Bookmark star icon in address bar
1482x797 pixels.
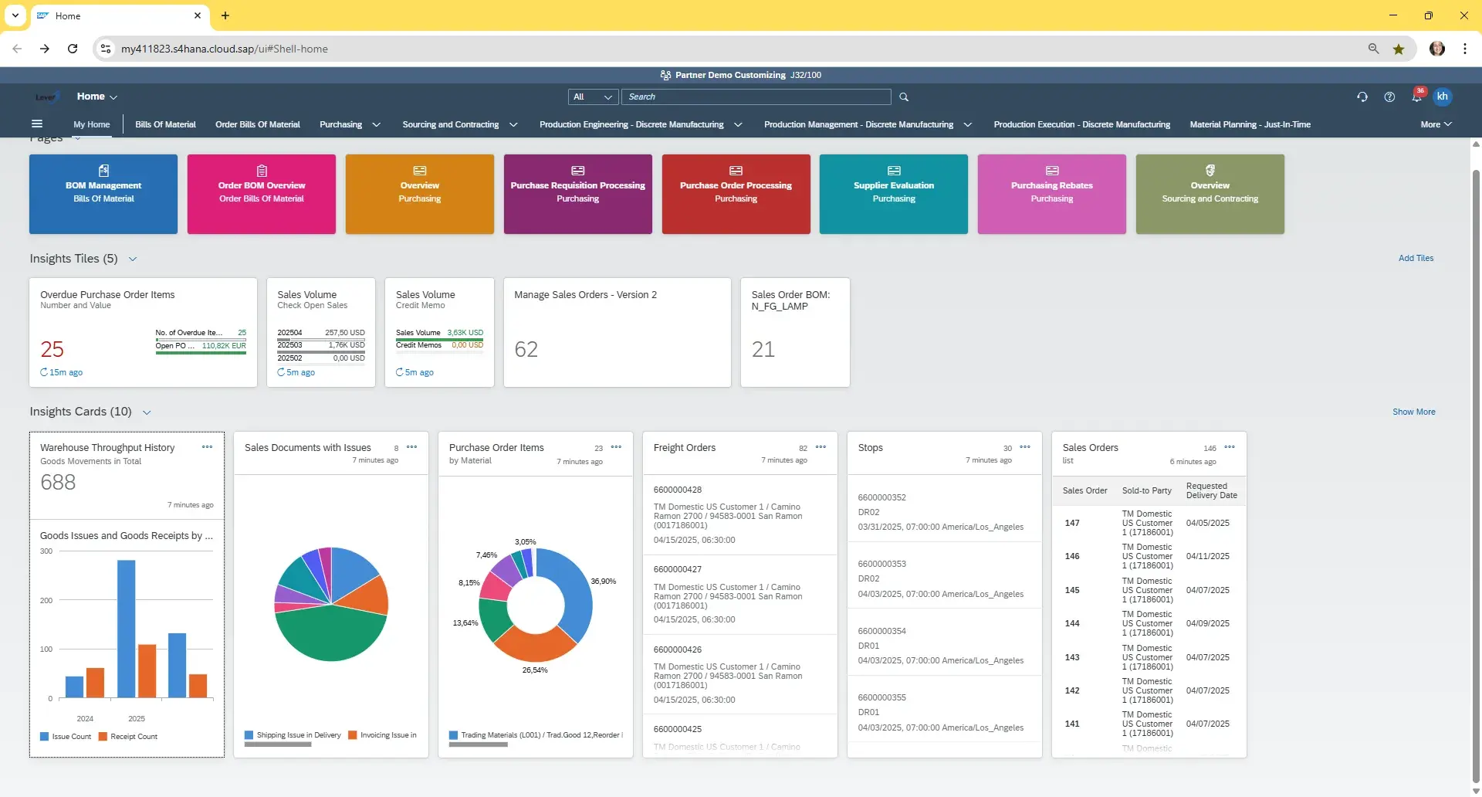(1399, 49)
